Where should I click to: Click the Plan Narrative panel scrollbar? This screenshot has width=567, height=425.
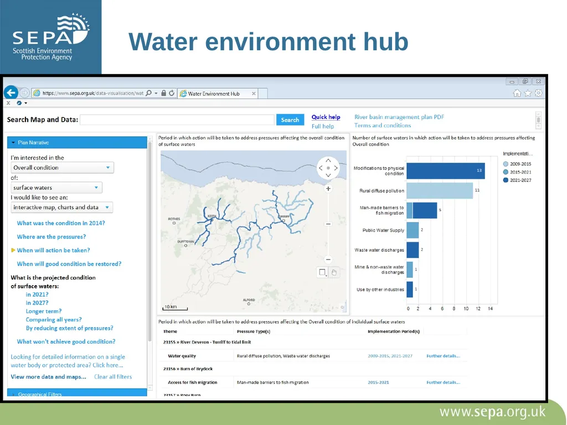click(x=150, y=242)
